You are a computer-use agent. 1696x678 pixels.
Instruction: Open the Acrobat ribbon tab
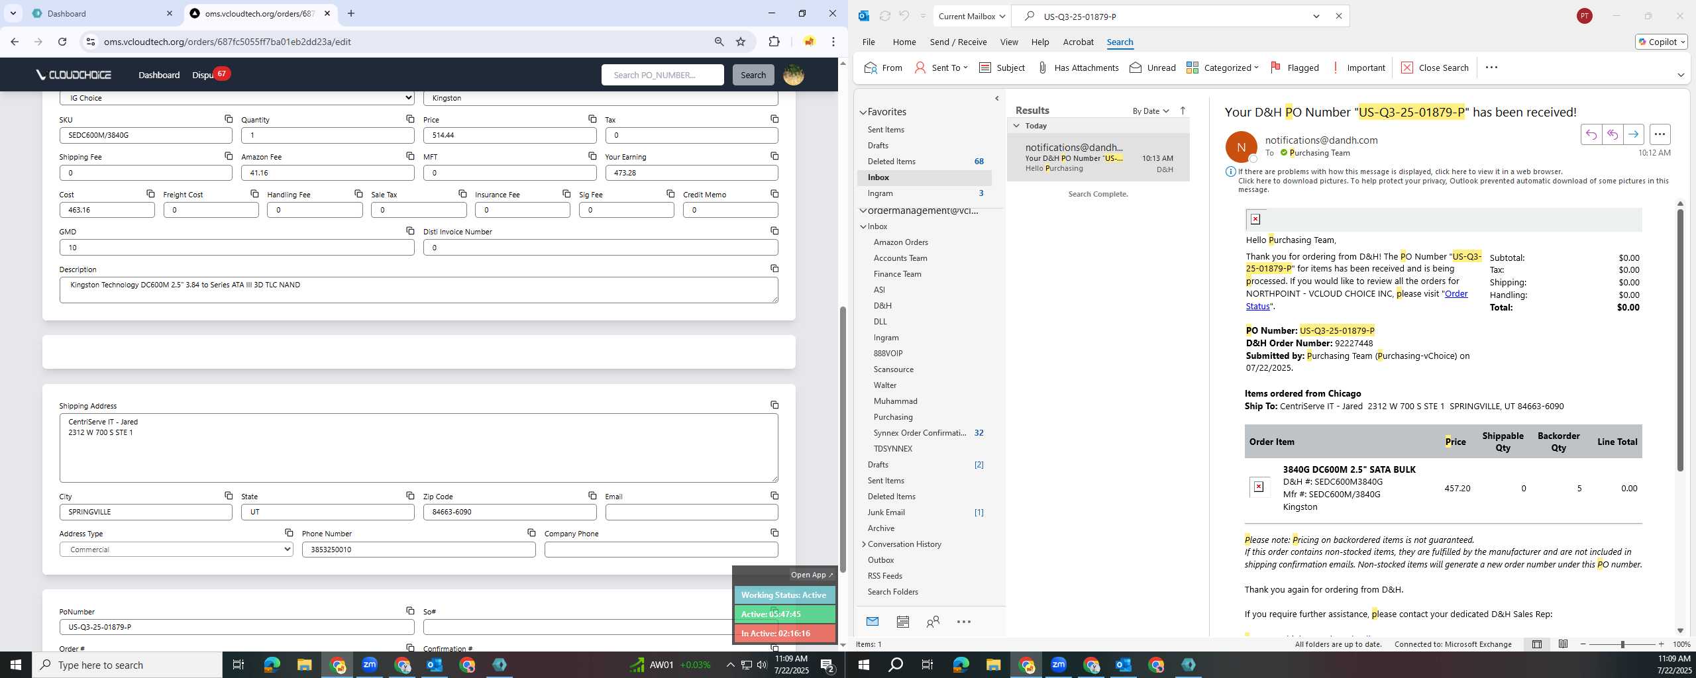1078,42
